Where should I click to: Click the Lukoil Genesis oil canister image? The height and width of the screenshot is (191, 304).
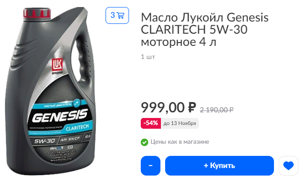(x=51, y=91)
